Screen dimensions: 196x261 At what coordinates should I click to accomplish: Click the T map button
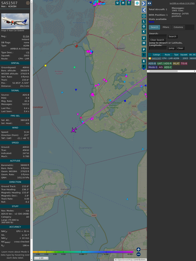tap(129, 3)
